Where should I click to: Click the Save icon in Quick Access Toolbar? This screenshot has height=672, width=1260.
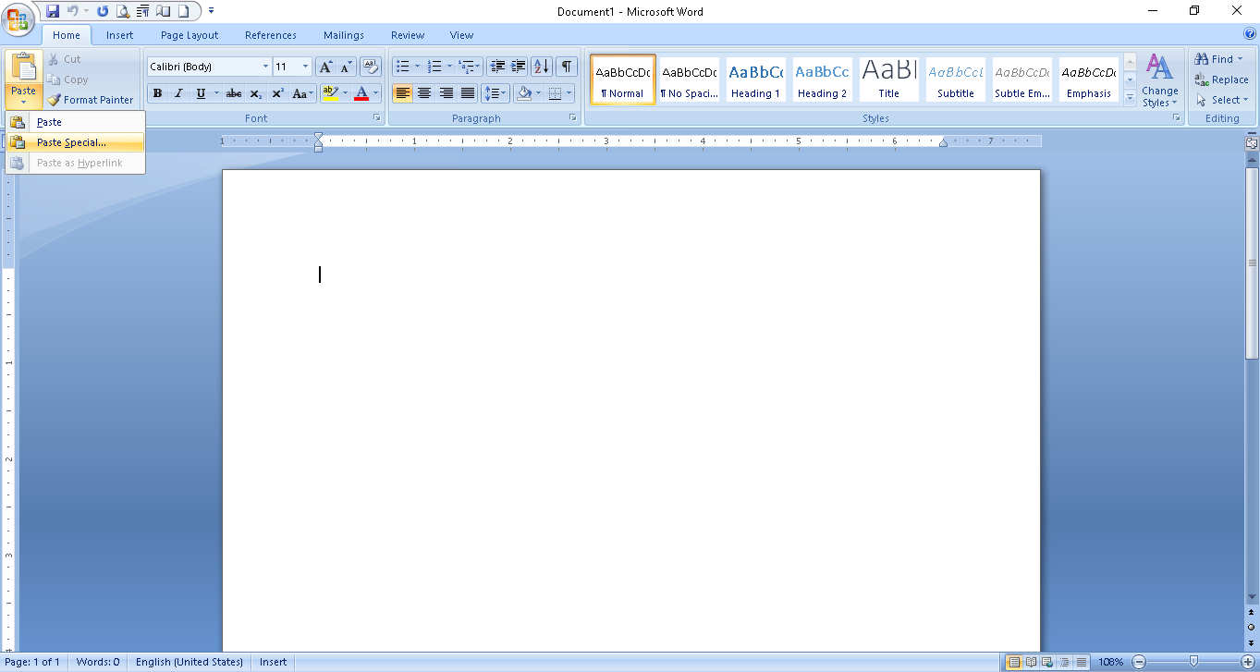click(53, 11)
